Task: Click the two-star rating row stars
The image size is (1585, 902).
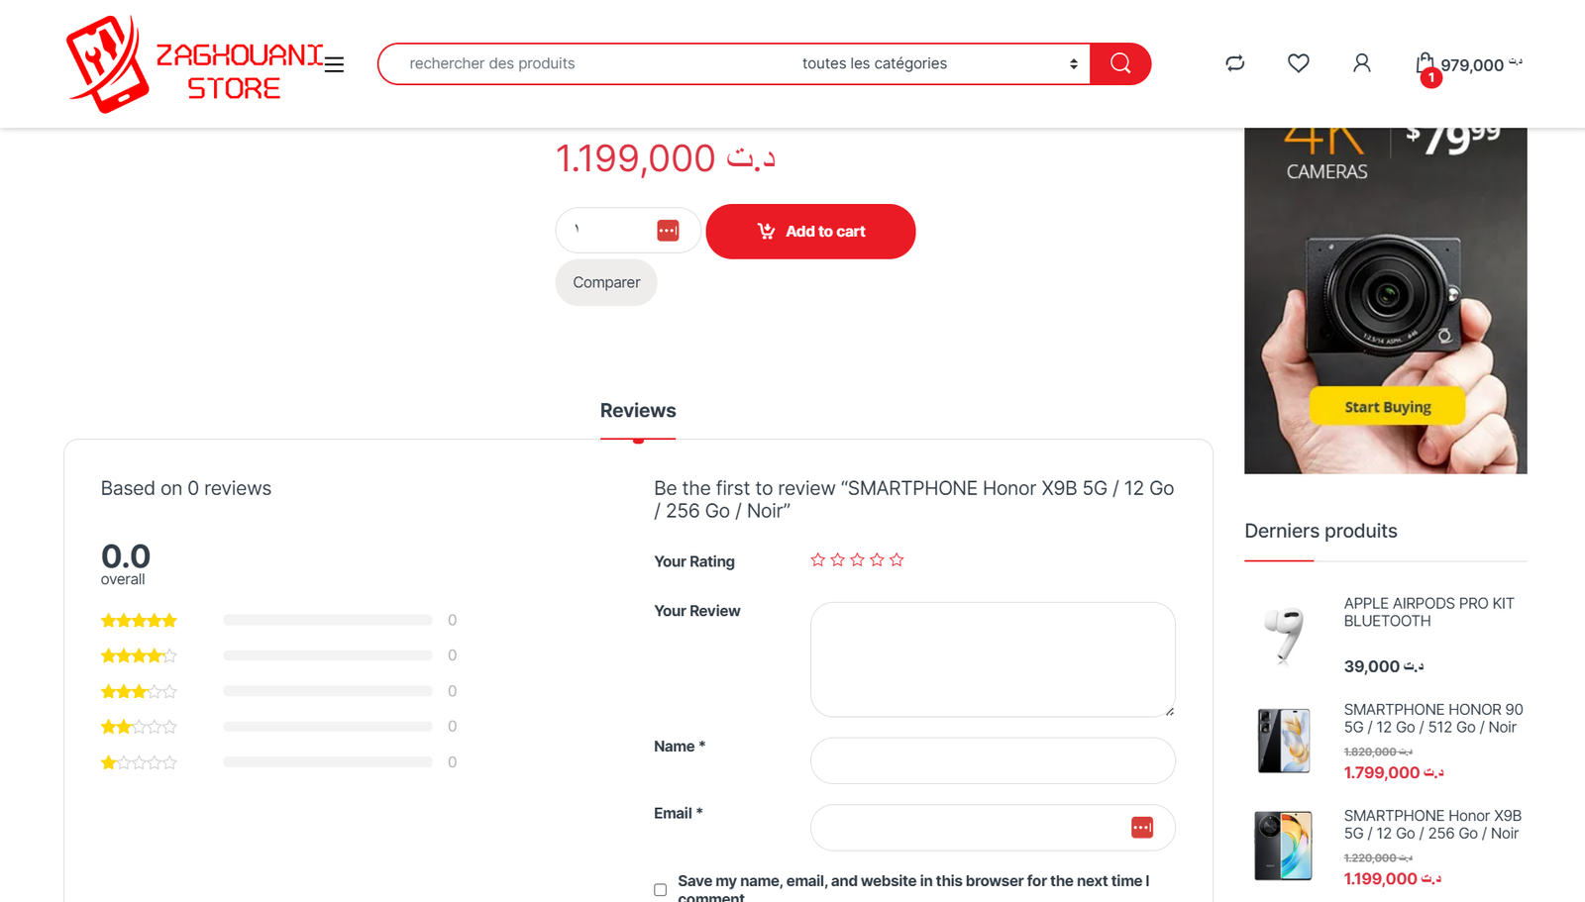Action: coord(139,727)
